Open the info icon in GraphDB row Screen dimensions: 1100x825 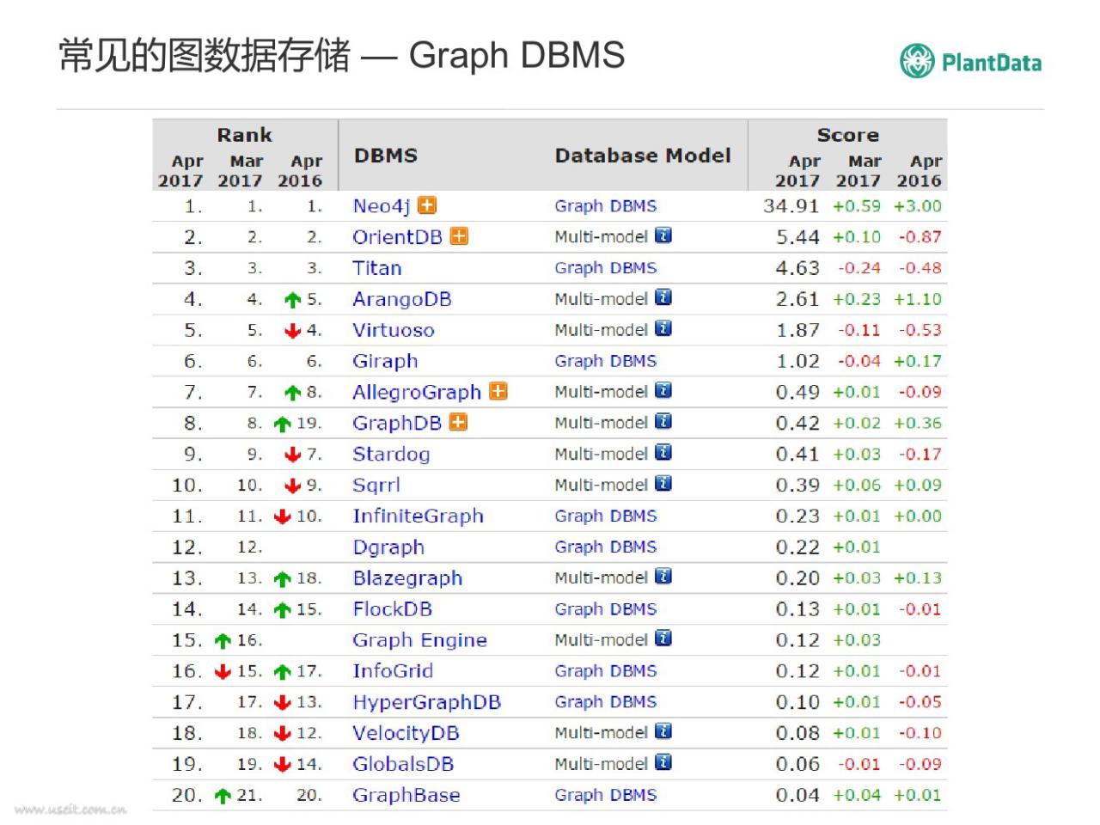tap(663, 421)
